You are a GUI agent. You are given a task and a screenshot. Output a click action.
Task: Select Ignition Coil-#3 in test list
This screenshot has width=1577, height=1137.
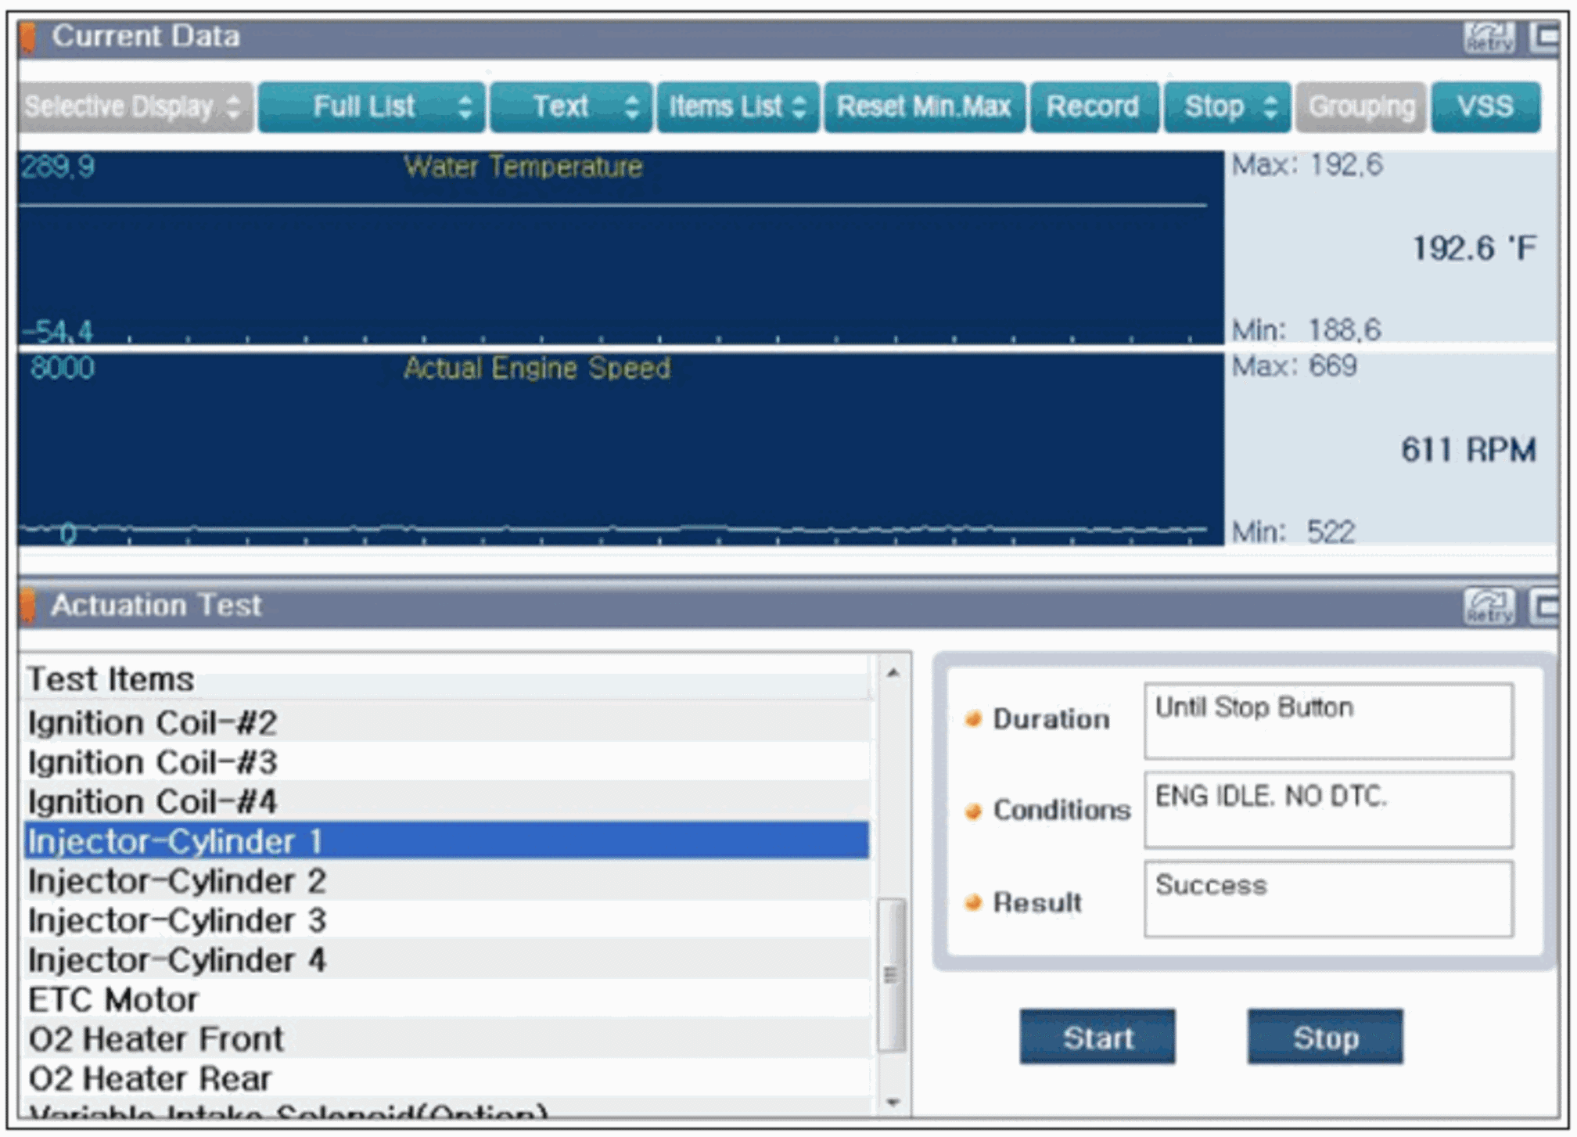pos(446,762)
